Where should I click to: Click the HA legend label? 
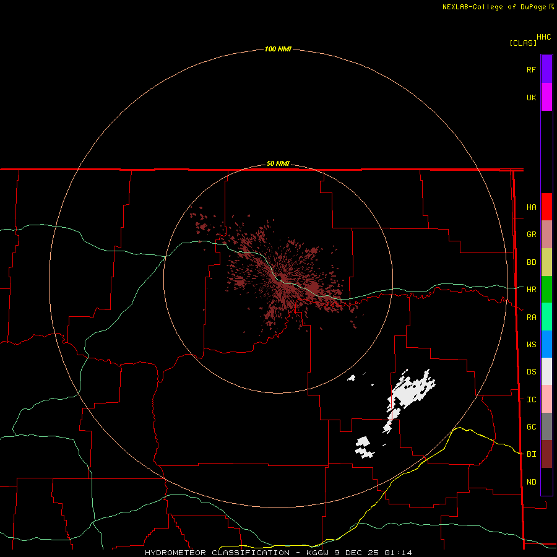(x=531, y=207)
